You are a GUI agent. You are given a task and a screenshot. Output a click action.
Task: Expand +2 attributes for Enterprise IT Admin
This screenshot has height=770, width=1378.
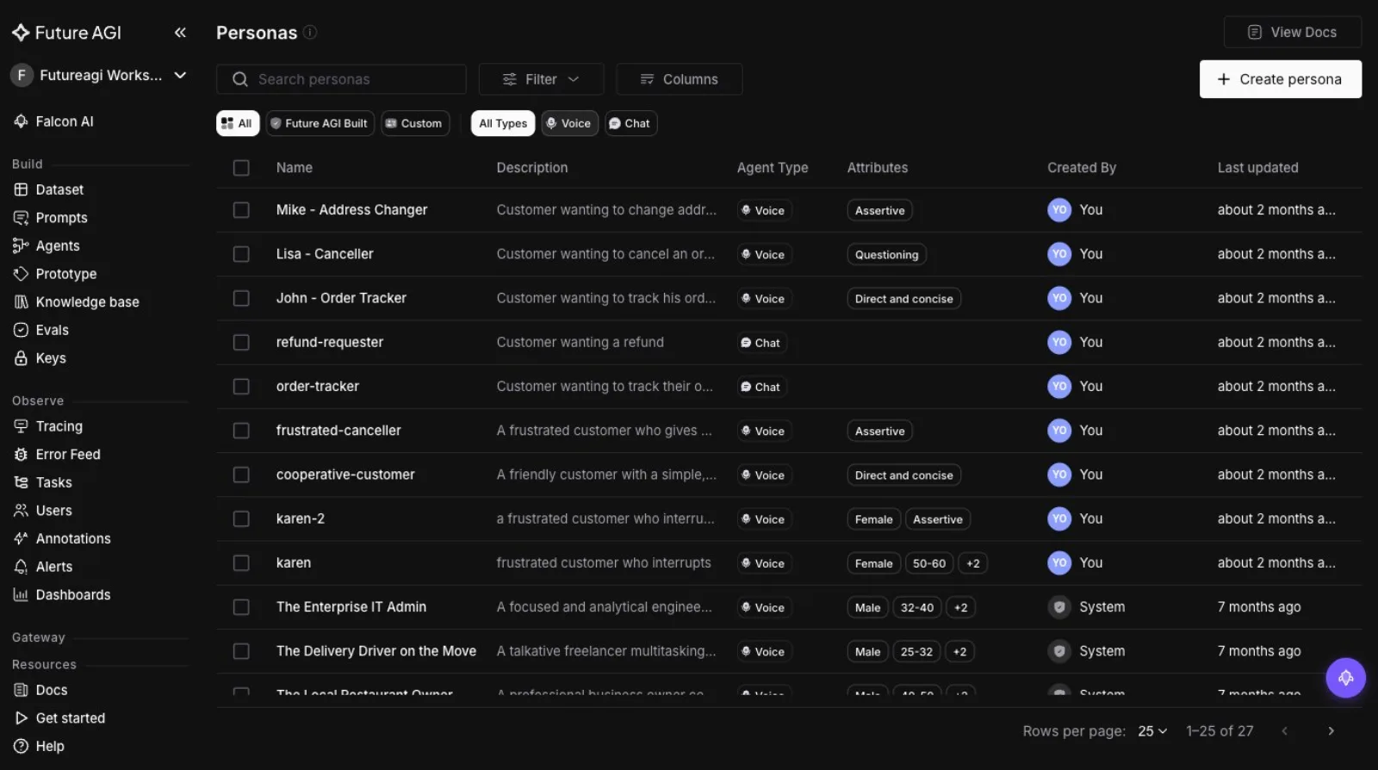tap(960, 607)
